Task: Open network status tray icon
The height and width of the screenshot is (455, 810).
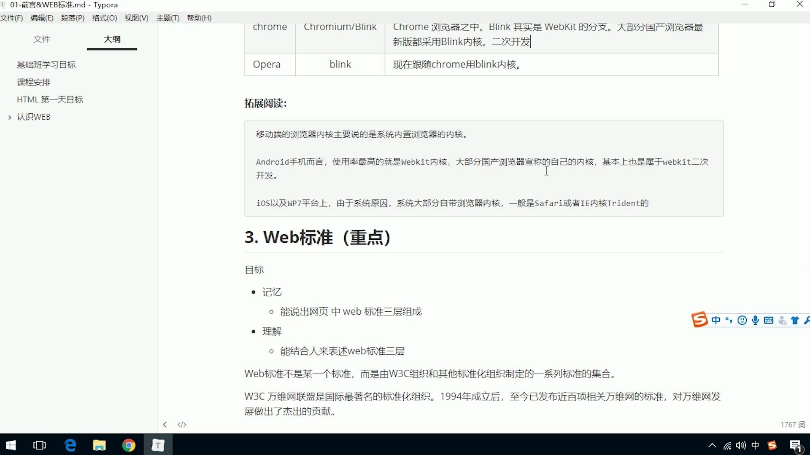Action: tap(727, 445)
